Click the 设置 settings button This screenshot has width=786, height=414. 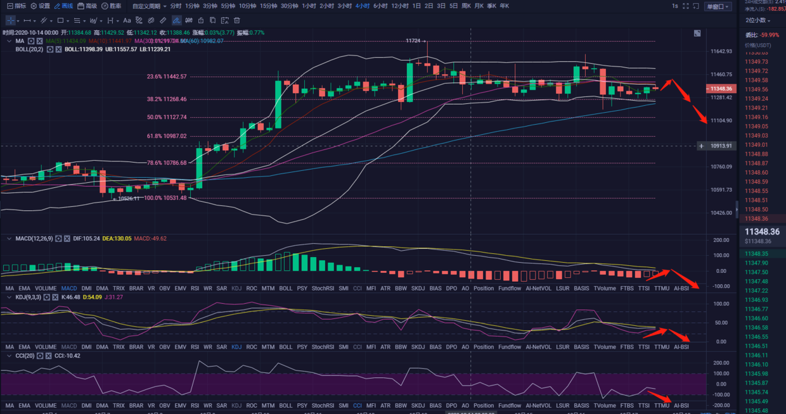40,6
